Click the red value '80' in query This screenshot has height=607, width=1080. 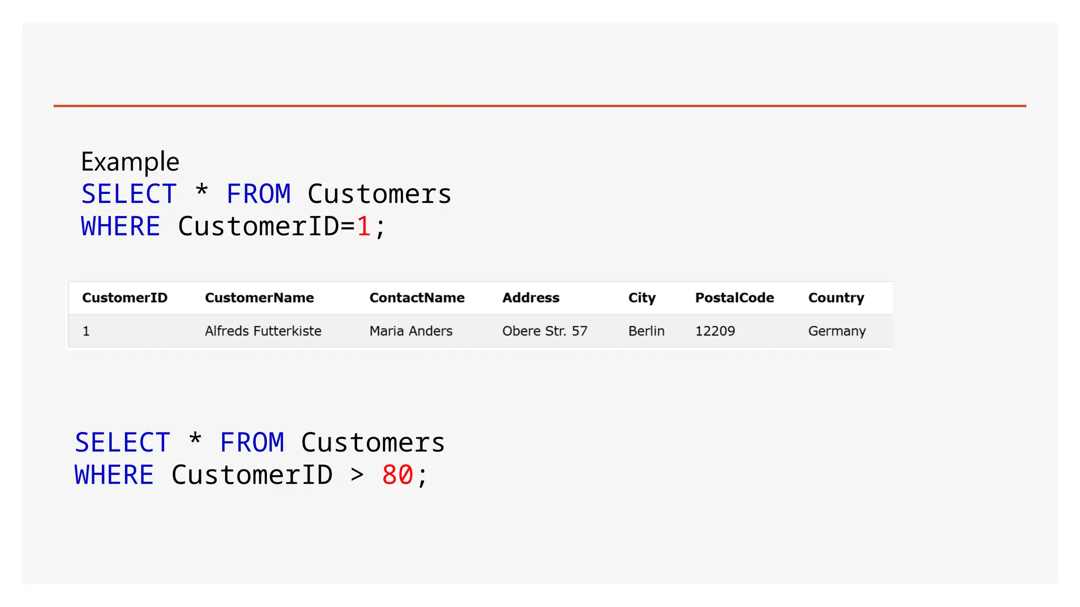tap(398, 475)
